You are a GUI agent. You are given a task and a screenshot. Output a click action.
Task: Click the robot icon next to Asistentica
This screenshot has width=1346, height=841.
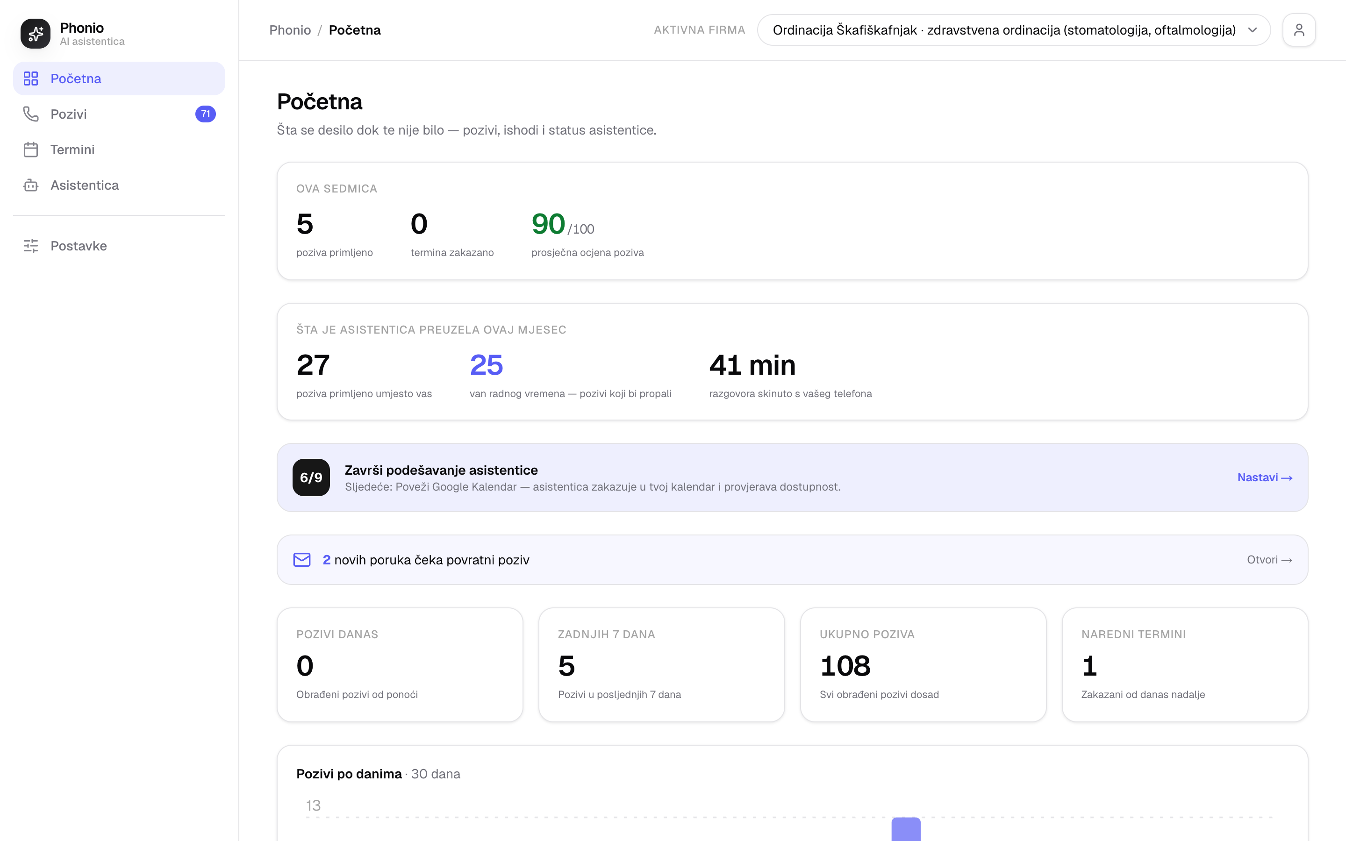(30, 185)
